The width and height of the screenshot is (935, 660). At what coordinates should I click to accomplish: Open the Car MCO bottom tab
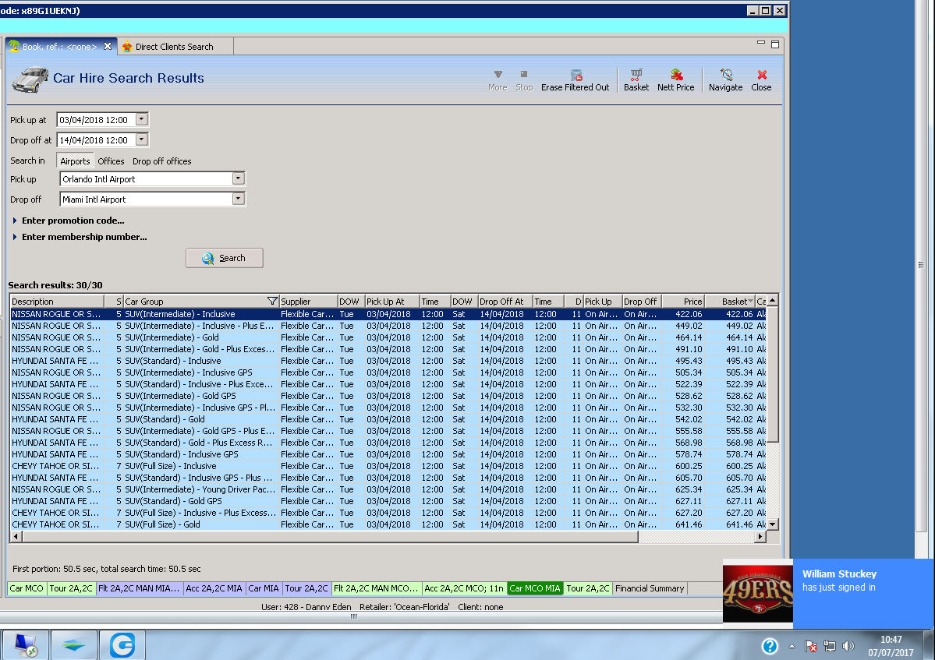(x=27, y=588)
